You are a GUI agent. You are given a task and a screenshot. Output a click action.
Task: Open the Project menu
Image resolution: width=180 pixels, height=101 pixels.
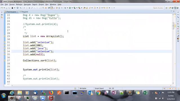[x=41, y=4]
